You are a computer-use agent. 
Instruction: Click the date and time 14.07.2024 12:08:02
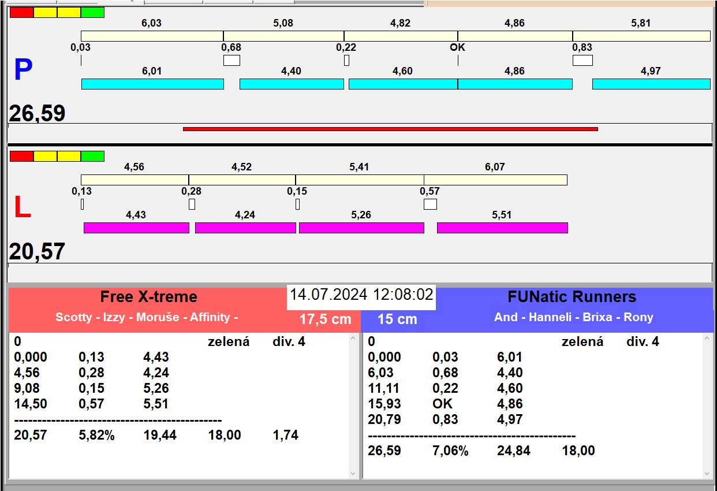[x=361, y=295]
